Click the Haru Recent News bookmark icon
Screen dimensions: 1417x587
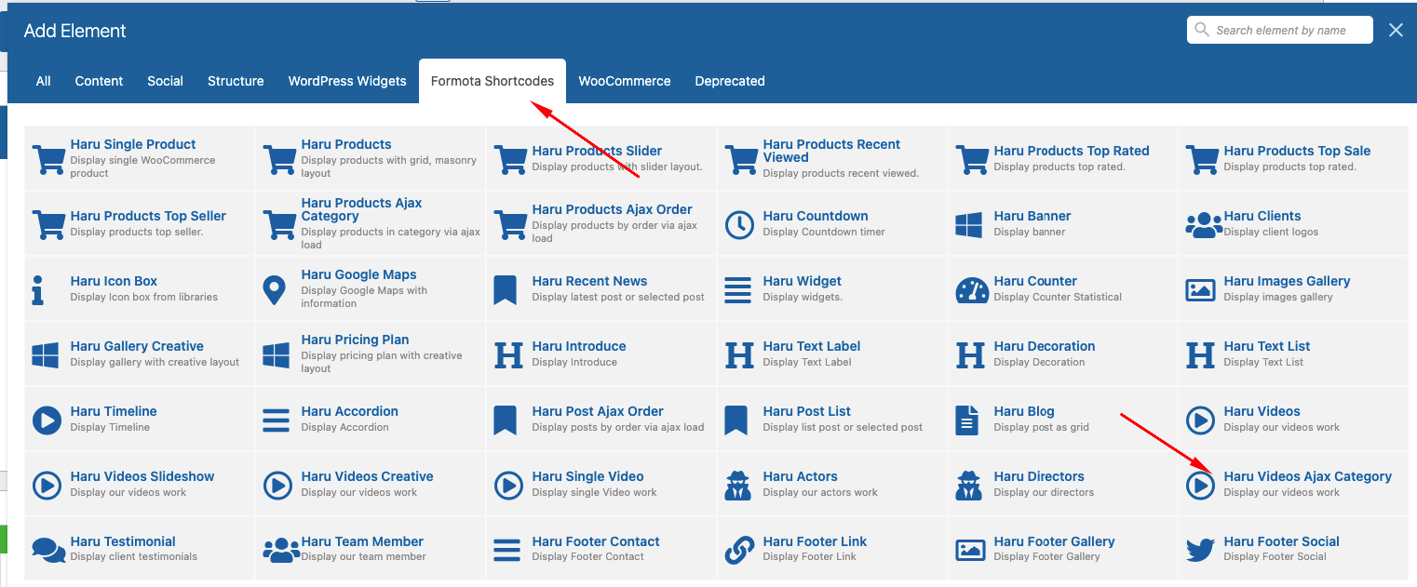coord(505,289)
